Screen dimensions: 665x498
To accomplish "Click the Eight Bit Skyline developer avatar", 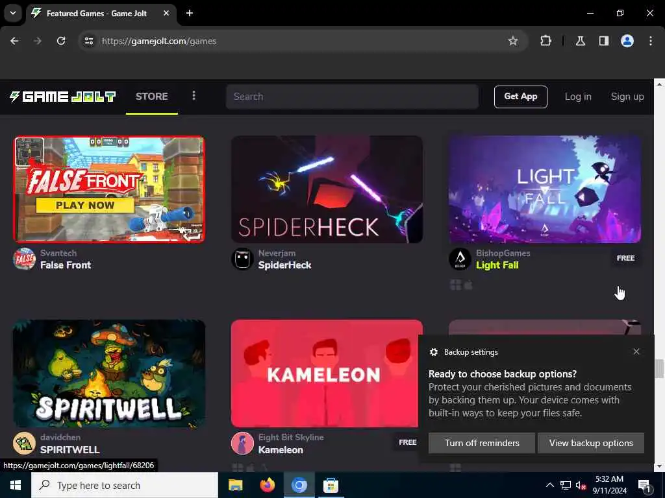I will coord(242,443).
